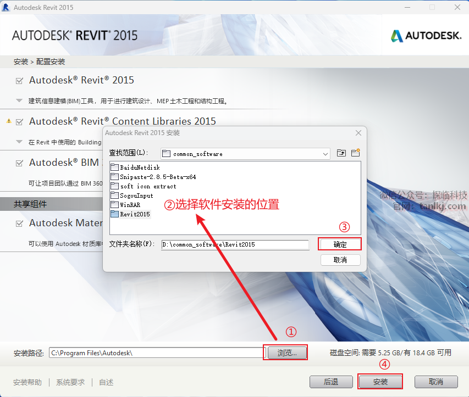This screenshot has height=397, width=469.
Task: Click the up one level folder icon
Action: point(341,153)
